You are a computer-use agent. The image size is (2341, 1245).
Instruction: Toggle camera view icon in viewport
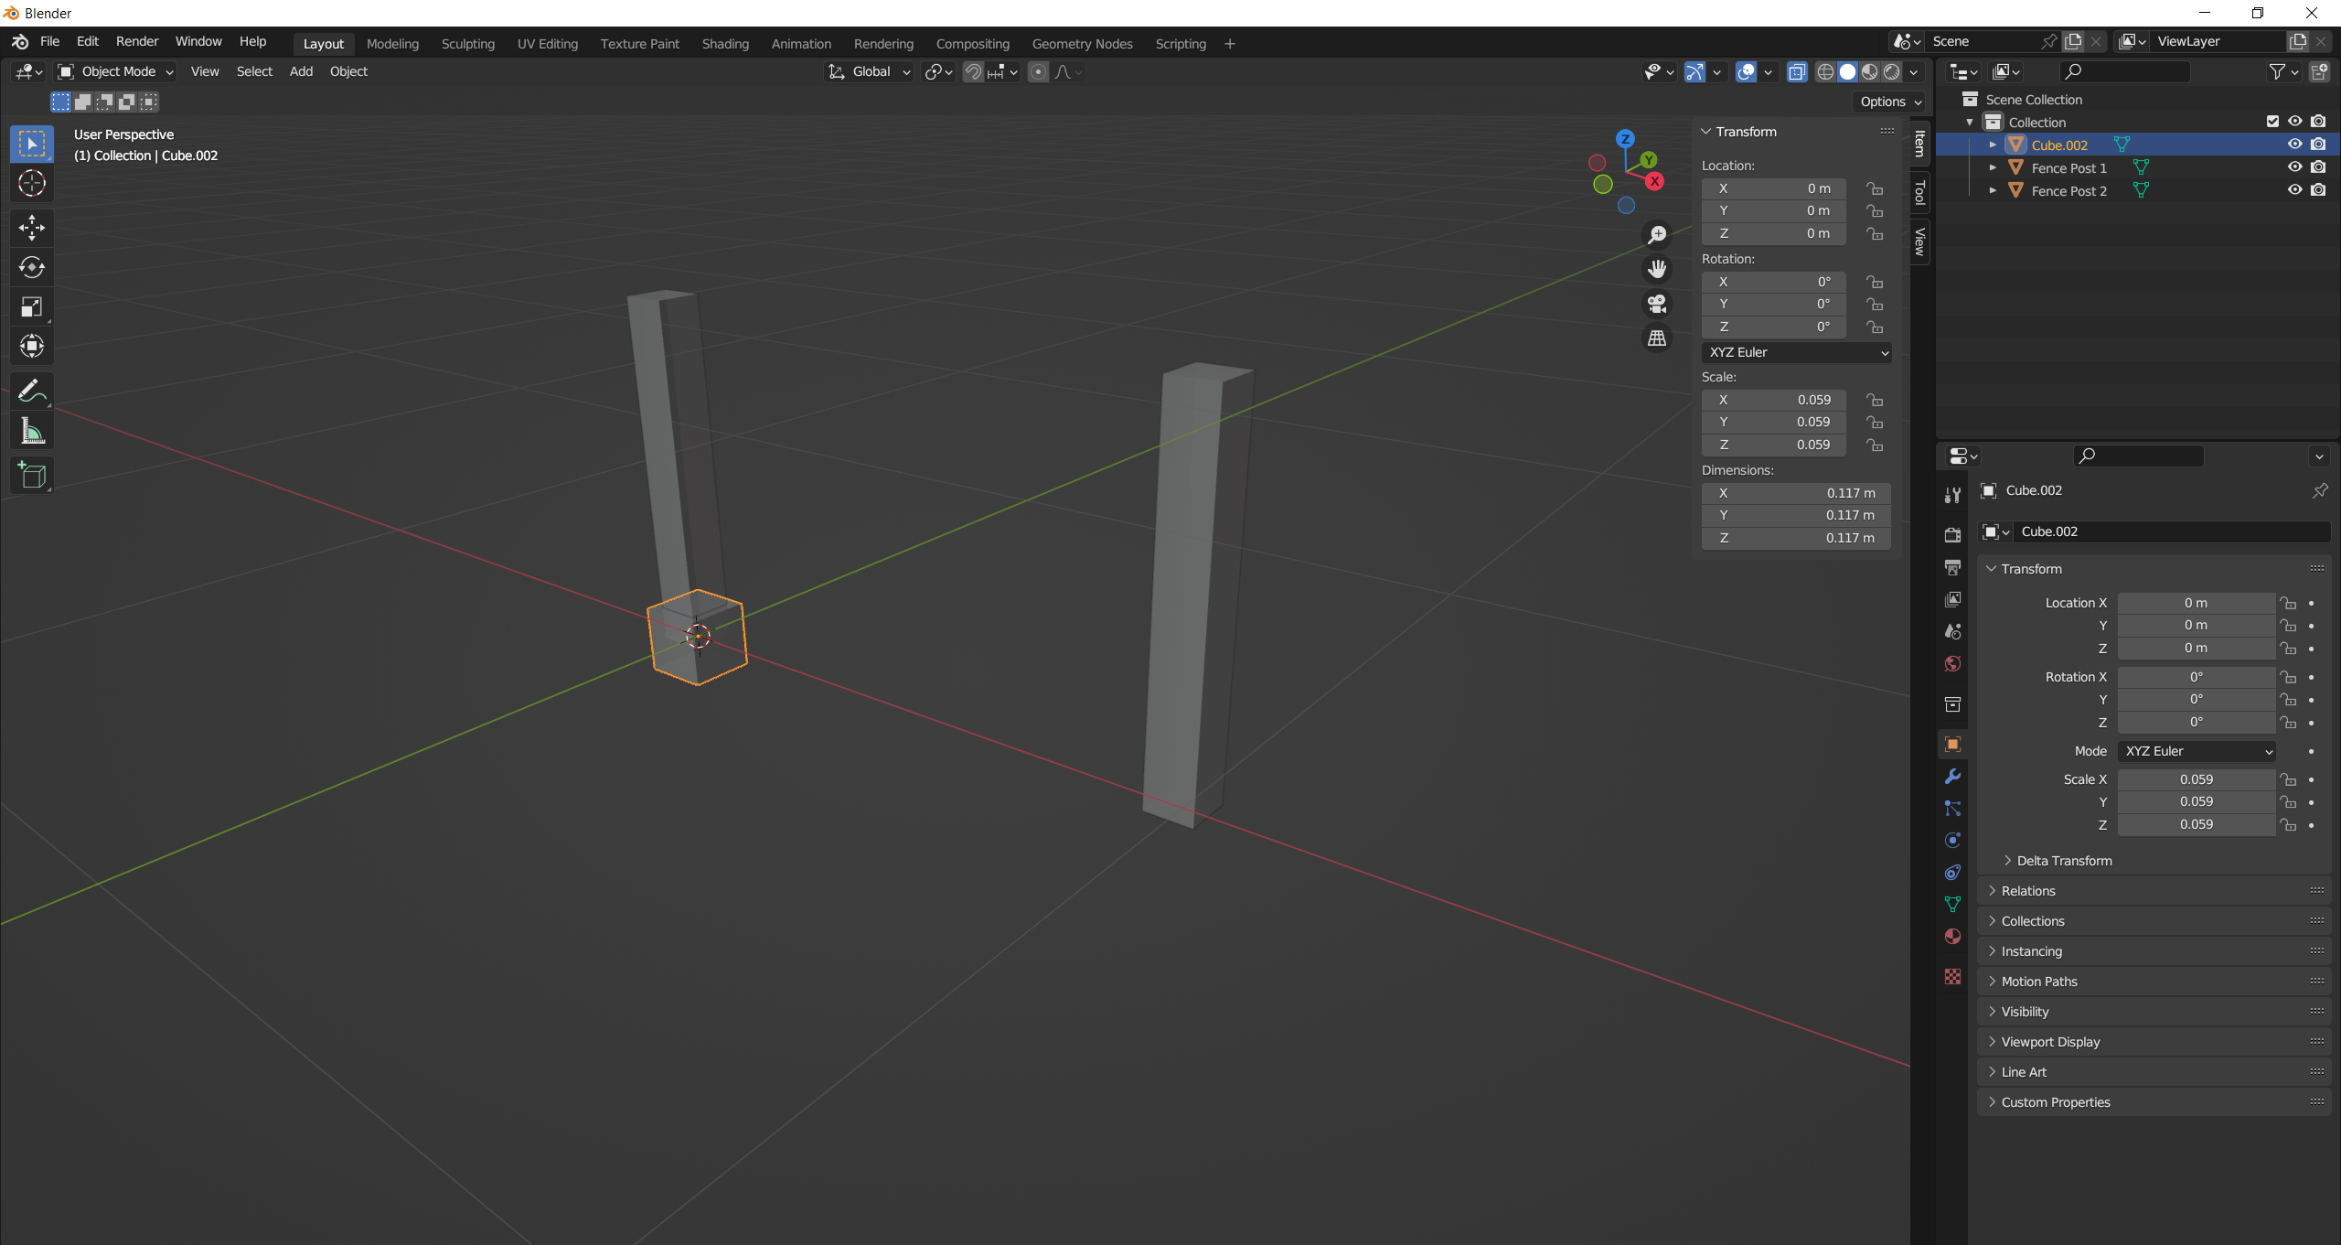[1657, 304]
